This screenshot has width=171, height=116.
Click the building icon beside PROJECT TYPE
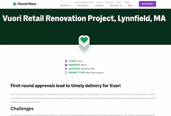[66, 72]
